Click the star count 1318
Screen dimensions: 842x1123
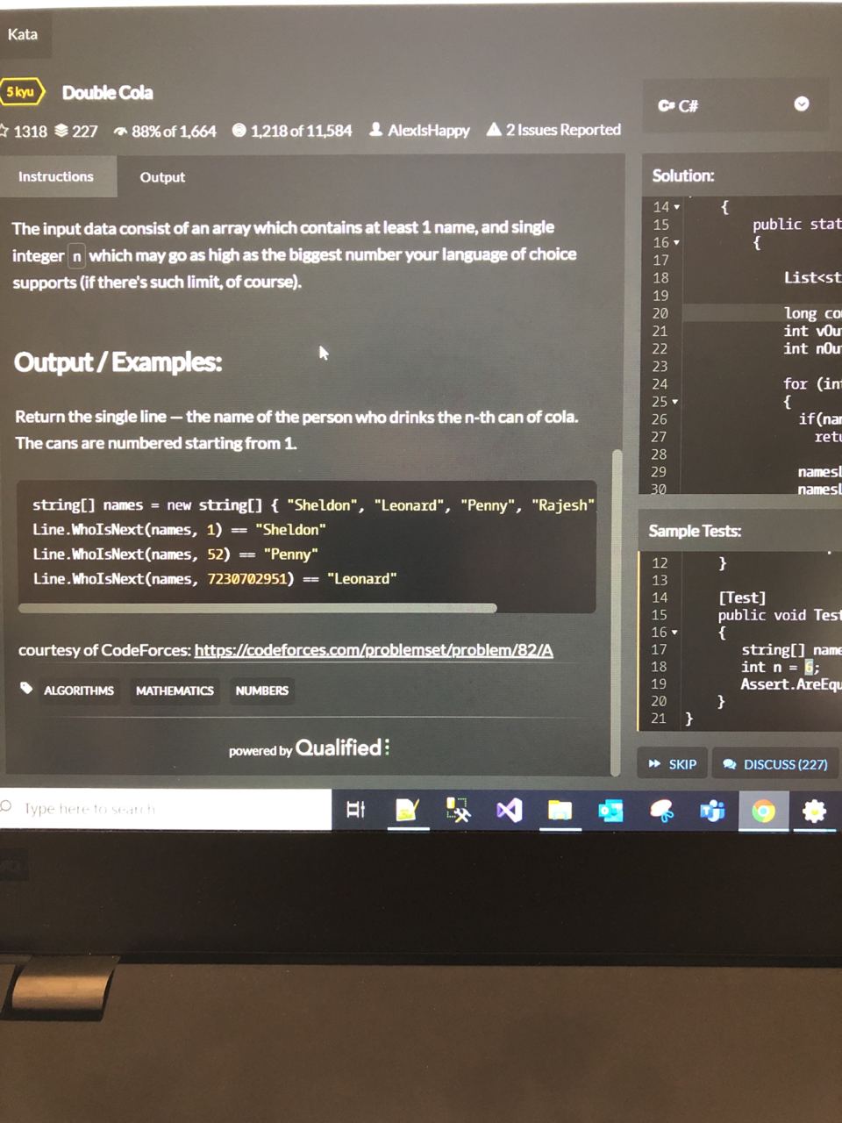point(24,131)
